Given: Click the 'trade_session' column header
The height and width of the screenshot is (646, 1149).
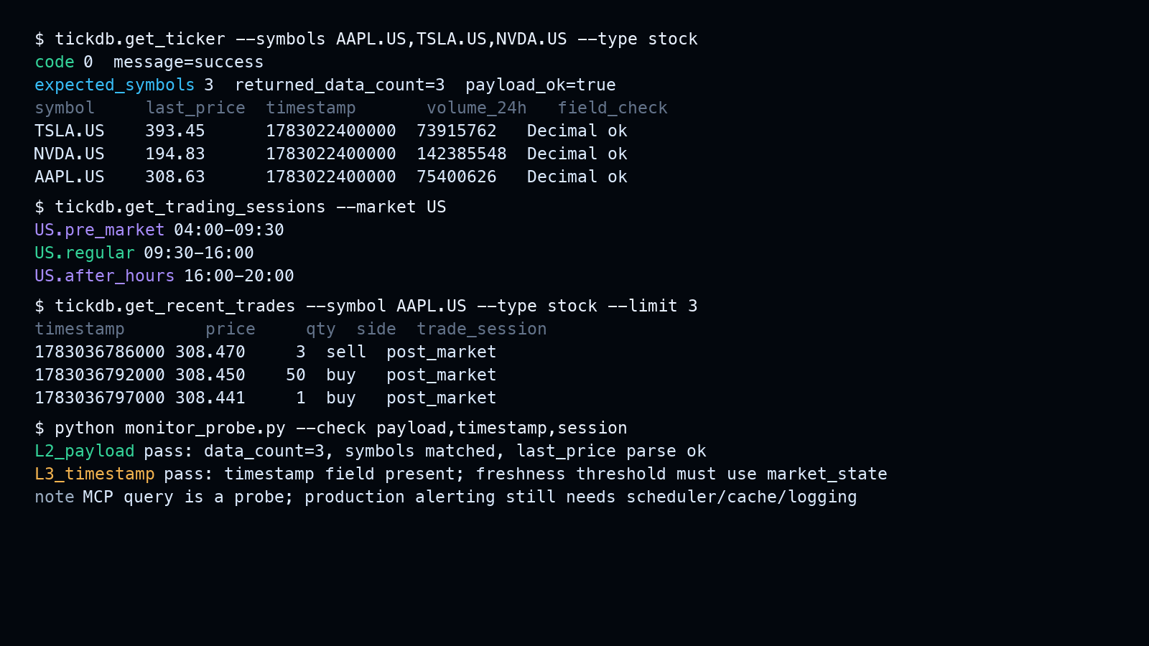Looking at the screenshot, I should 482,329.
